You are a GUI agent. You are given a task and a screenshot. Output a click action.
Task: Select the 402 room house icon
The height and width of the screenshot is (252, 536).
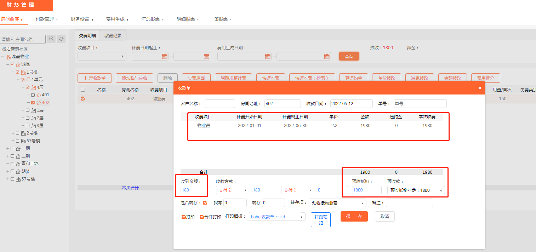pos(39,103)
